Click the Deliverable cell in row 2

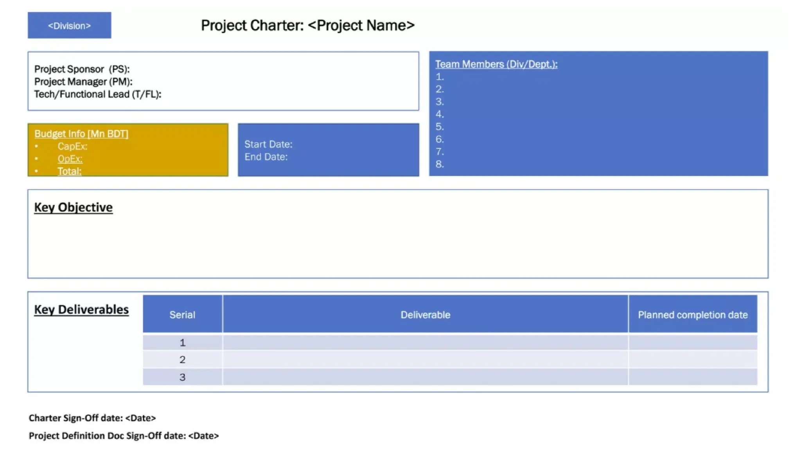point(425,359)
